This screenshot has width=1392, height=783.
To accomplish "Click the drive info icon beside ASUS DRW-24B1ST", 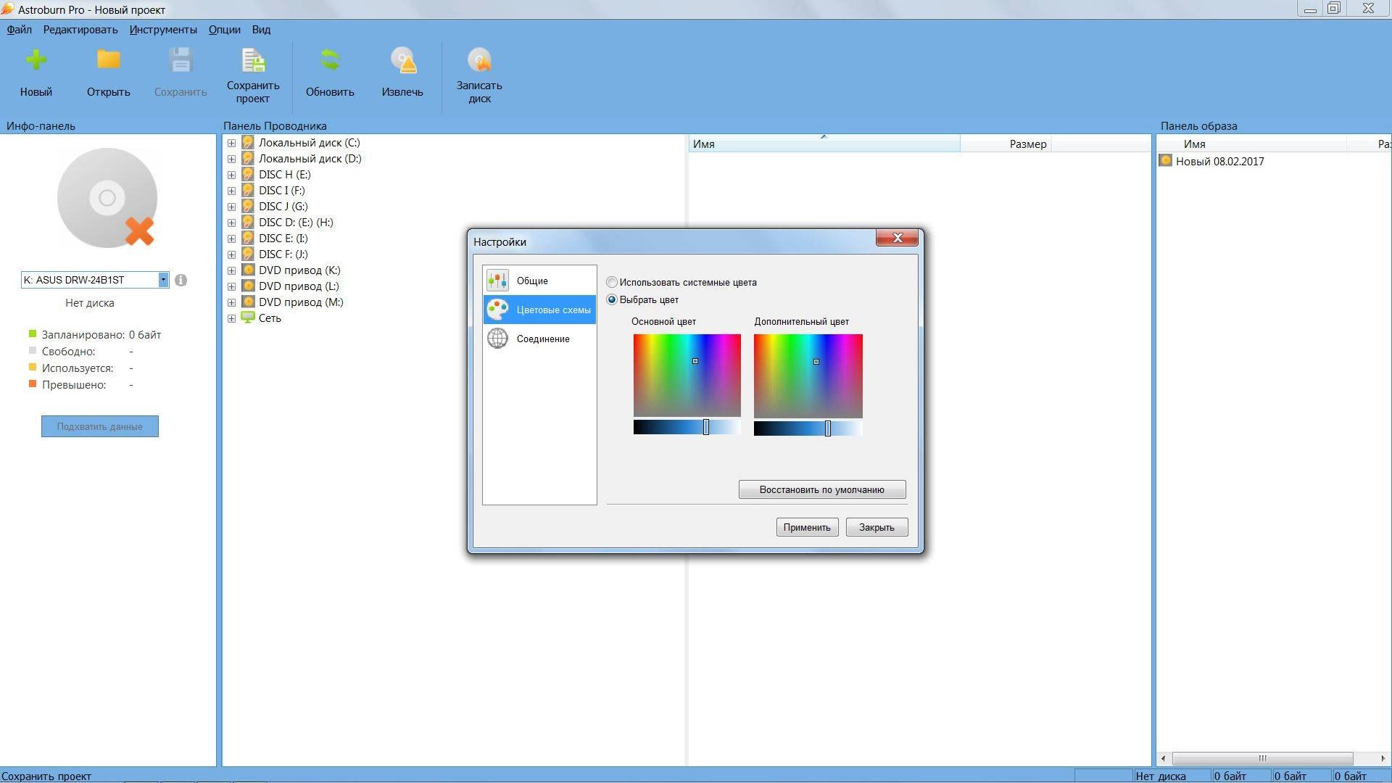I will pyautogui.click(x=181, y=280).
